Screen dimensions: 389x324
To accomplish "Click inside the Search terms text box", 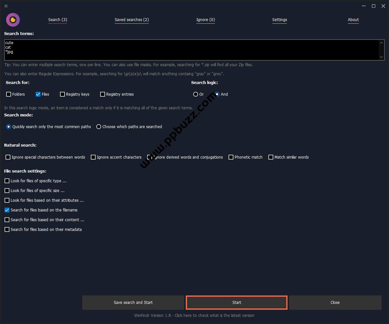I will point(191,50).
